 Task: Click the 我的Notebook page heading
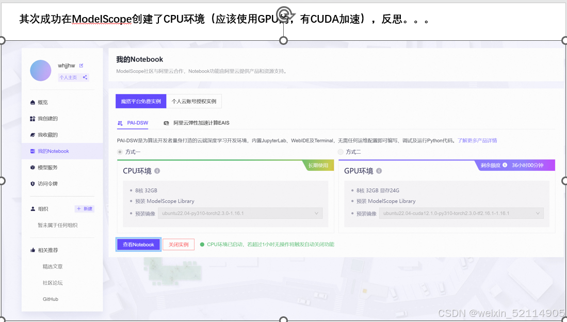coord(140,59)
